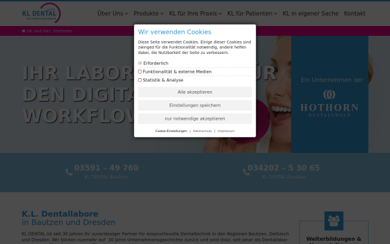Click 'in Bautzen und Dresden' subheading
The image size is (390, 244).
pyautogui.click(x=69, y=223)
